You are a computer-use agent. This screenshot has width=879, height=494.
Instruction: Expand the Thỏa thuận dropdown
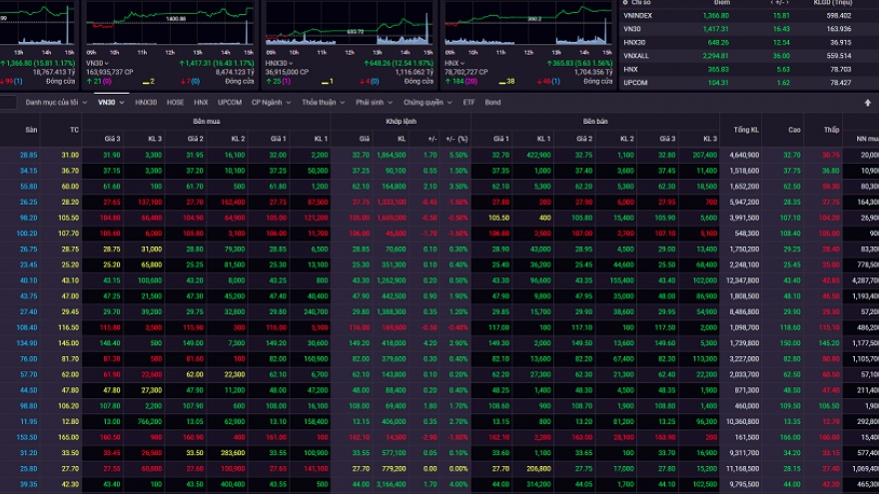(324, 103)
